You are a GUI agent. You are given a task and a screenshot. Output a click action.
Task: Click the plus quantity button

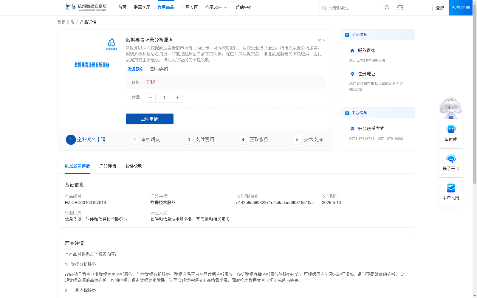tap(178, 98)
